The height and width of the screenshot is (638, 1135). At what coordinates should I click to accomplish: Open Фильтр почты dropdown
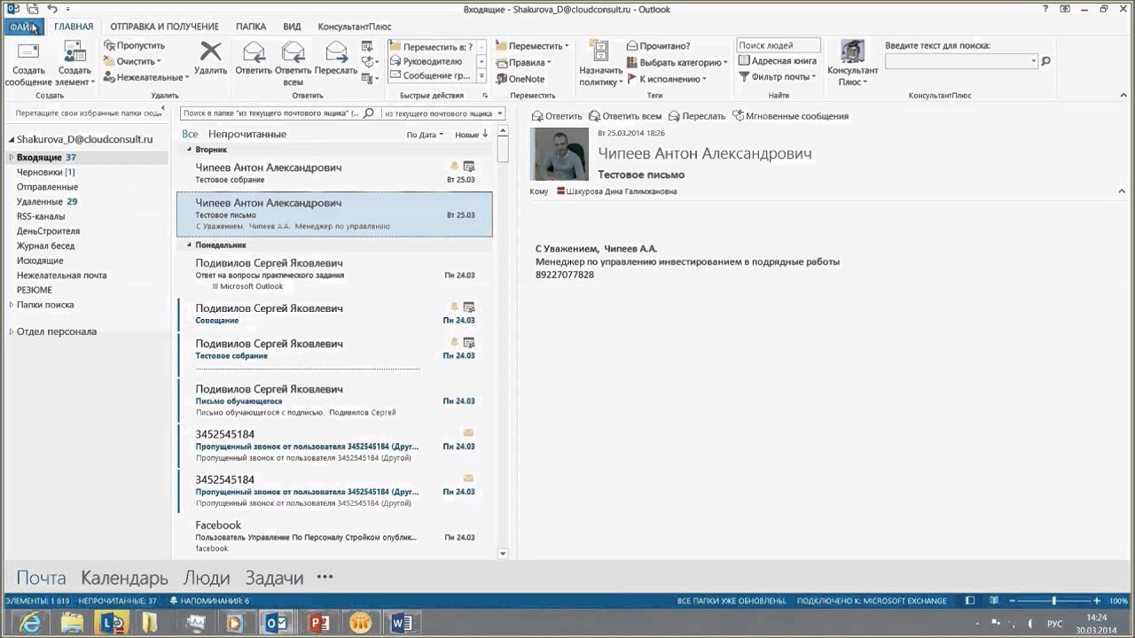777,77
